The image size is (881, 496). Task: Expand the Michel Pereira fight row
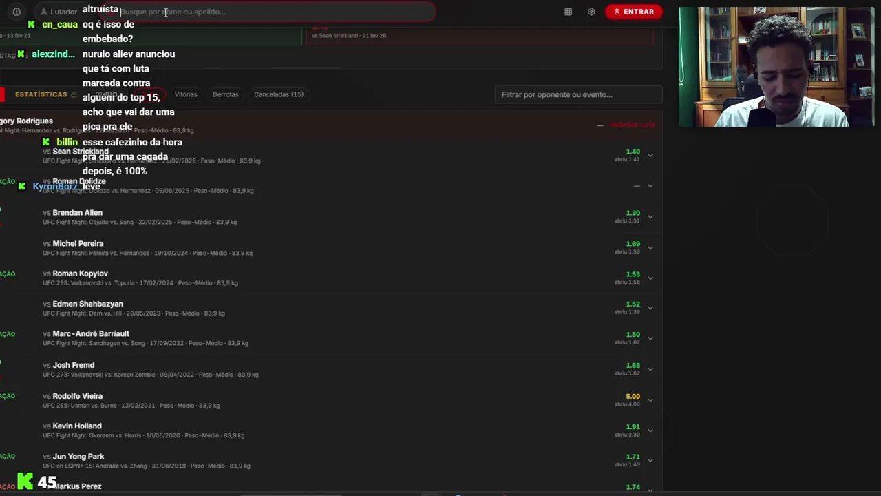[650, 247]
